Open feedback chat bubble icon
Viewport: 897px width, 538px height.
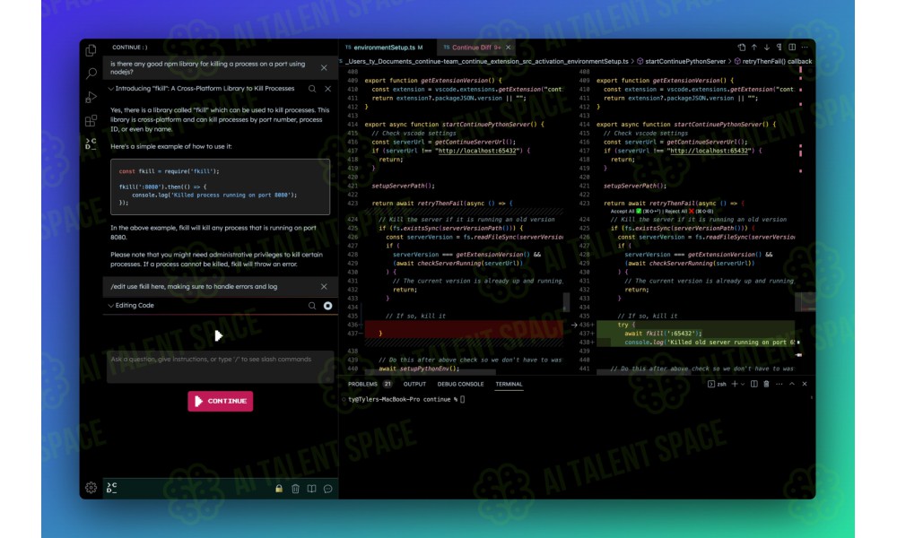[327, 489]
